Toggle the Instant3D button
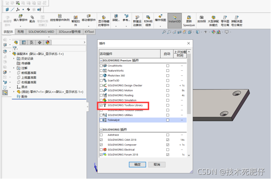 point(175,21)
